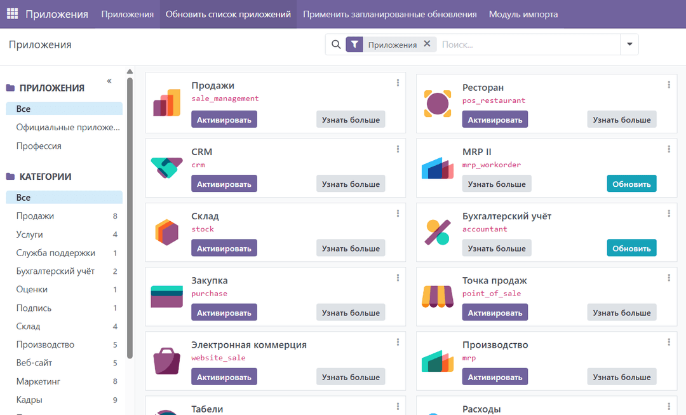
Task: Activate the Склад app
Action: (x=224, y=248)
